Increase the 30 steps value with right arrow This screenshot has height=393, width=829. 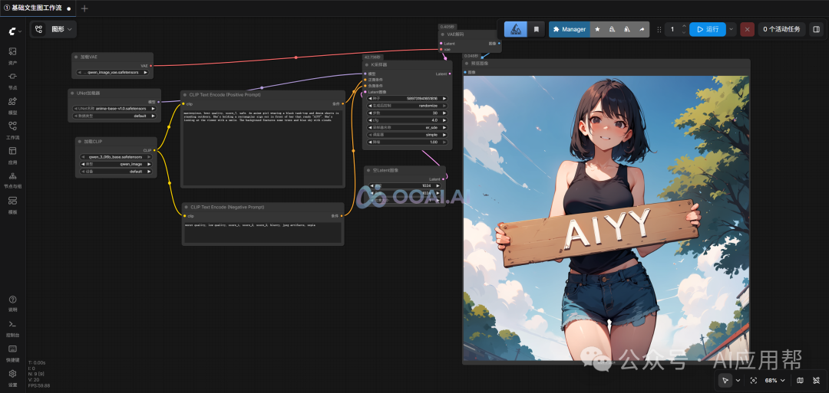(444, 113)
